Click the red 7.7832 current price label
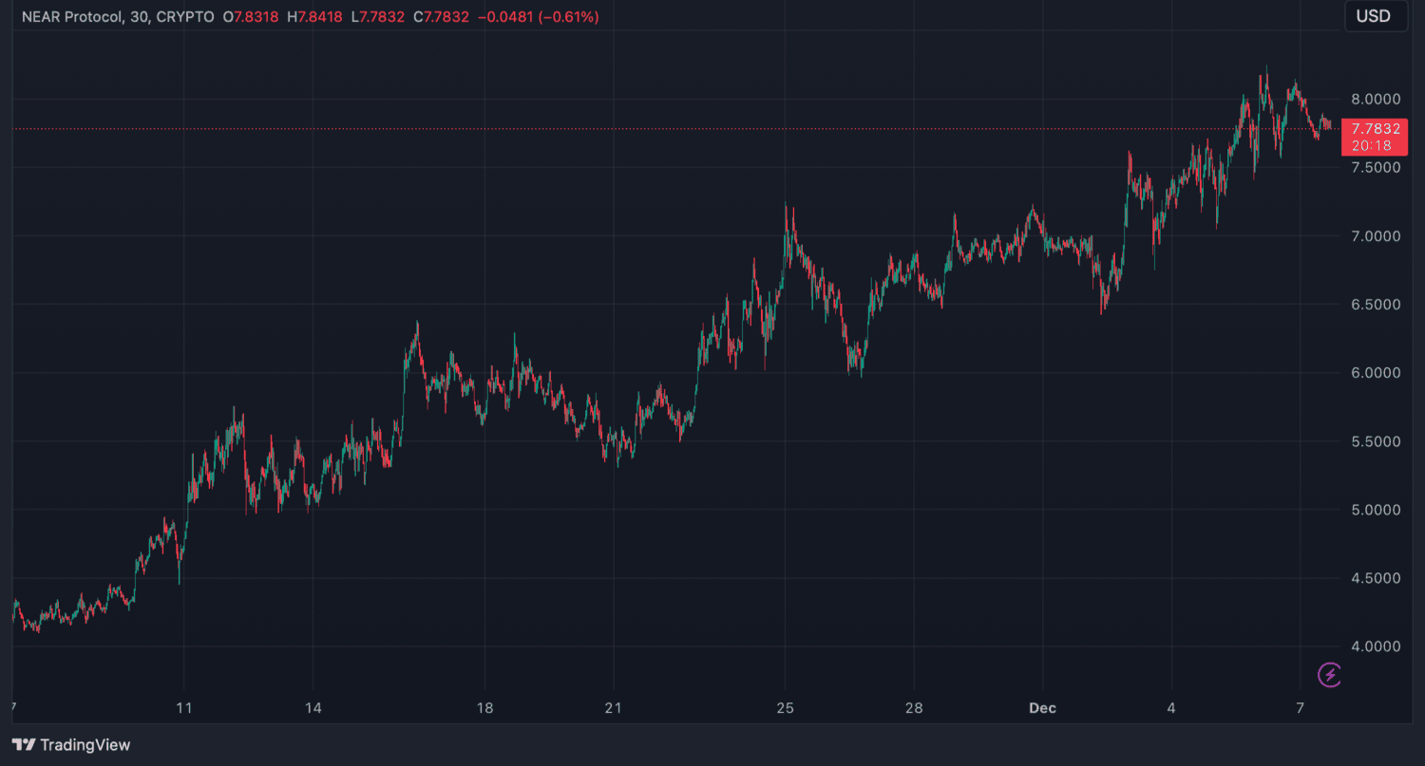The image size is (1425, 766). coord(1374,129)
